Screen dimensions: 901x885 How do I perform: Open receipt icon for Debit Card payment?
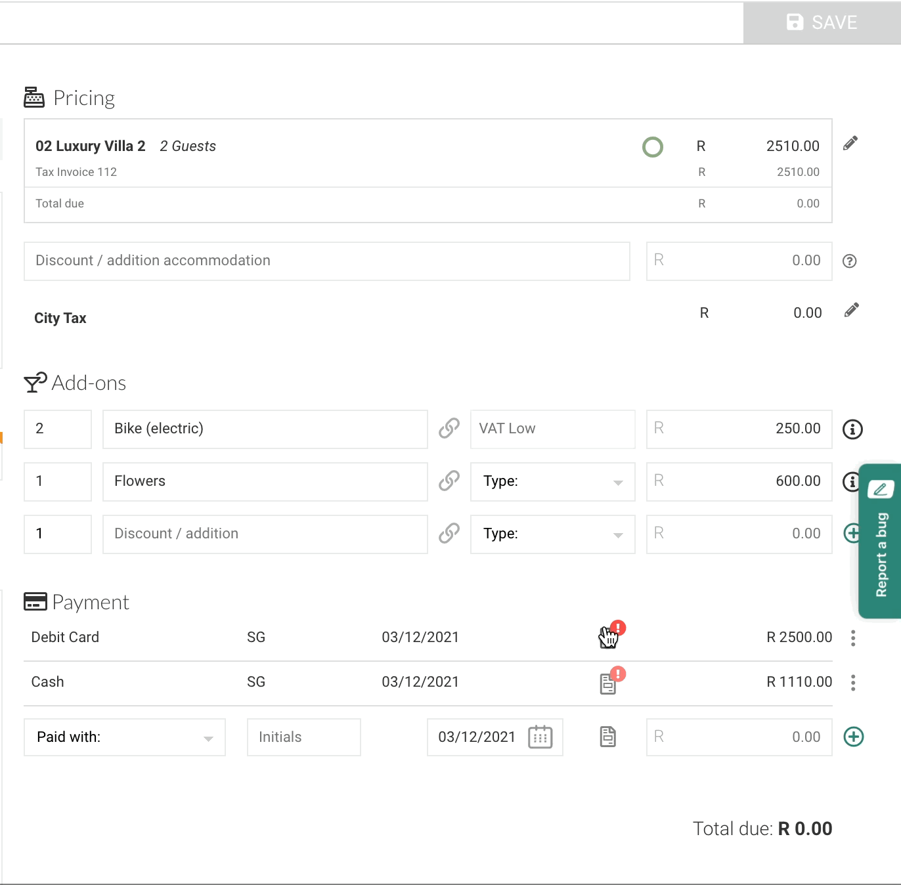click(609, 637)
